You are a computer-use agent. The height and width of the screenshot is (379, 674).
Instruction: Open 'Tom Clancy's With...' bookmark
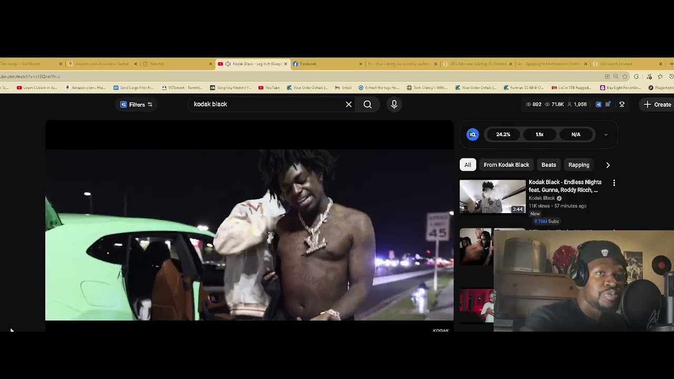427,88
